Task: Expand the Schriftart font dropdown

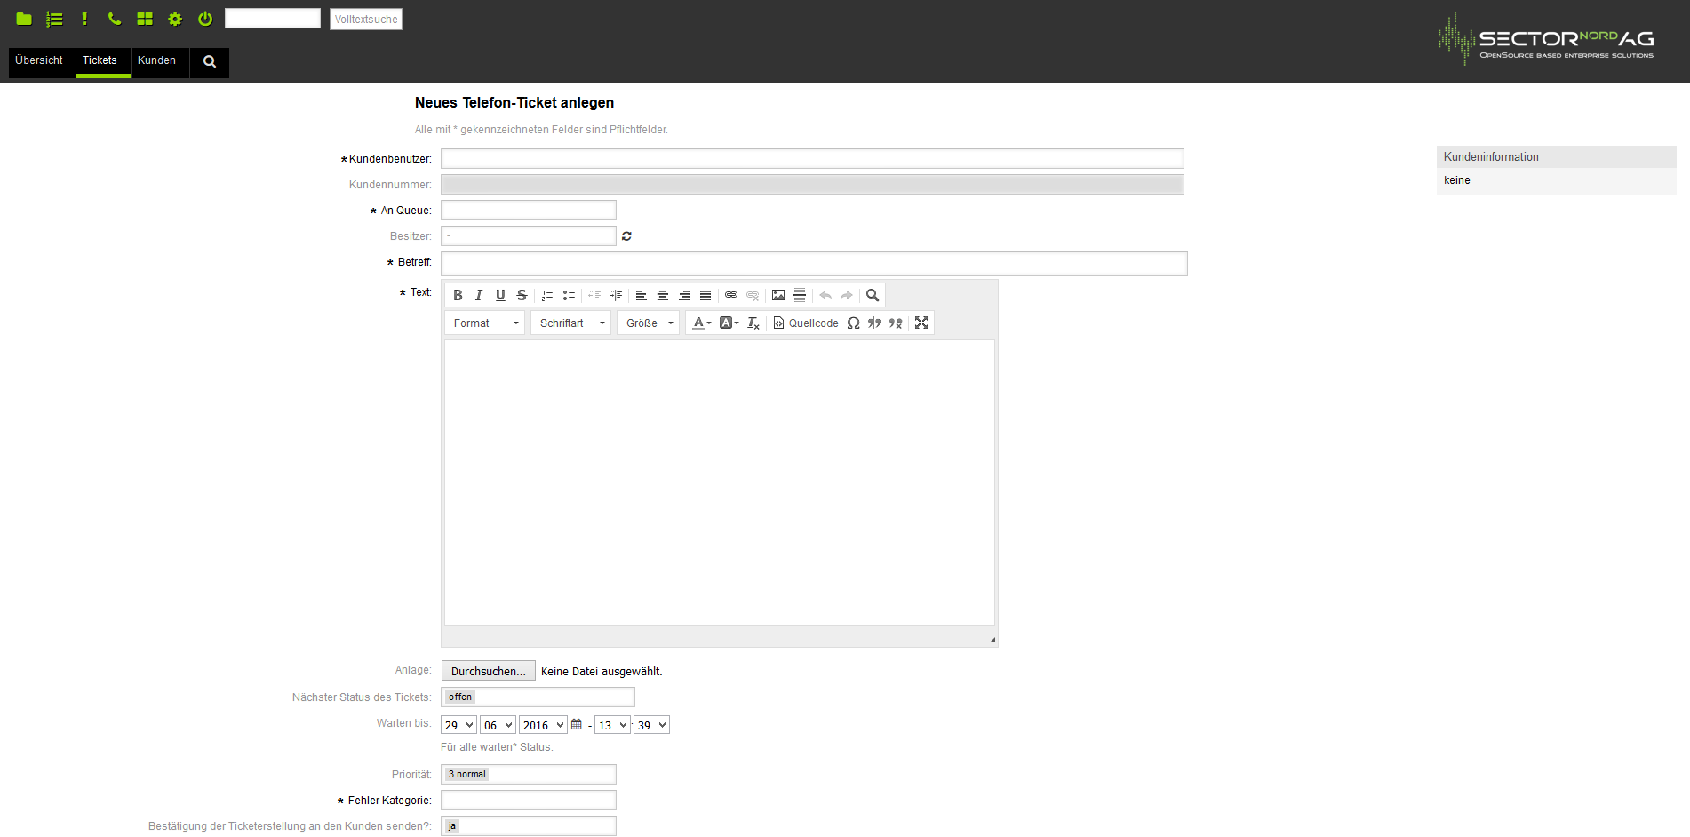Action: click(x=571, y=323)
